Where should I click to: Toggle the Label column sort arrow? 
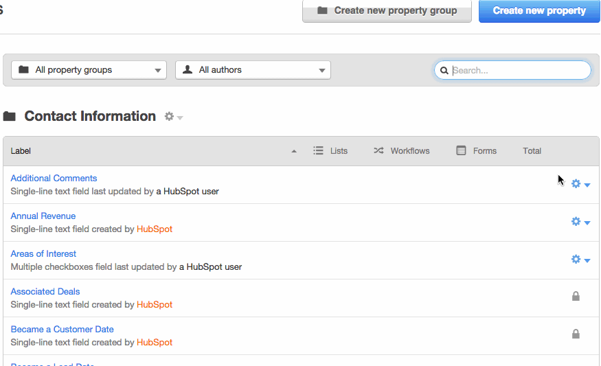click(294, 151)
